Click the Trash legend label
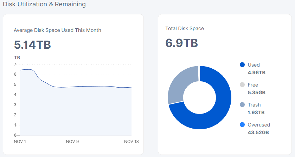Screen dimensions: 295x157 click(x=254, y=105)
